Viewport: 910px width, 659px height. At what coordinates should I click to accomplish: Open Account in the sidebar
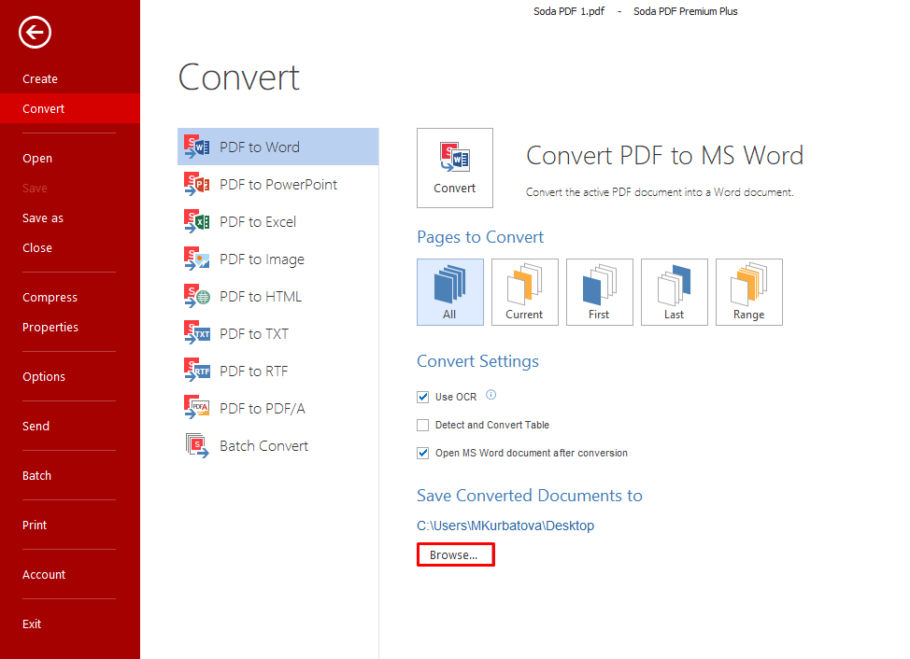click(x=44, y=574)
